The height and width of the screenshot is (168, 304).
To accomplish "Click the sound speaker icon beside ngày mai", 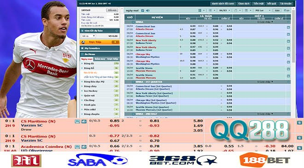I will [x=148, y=11].
